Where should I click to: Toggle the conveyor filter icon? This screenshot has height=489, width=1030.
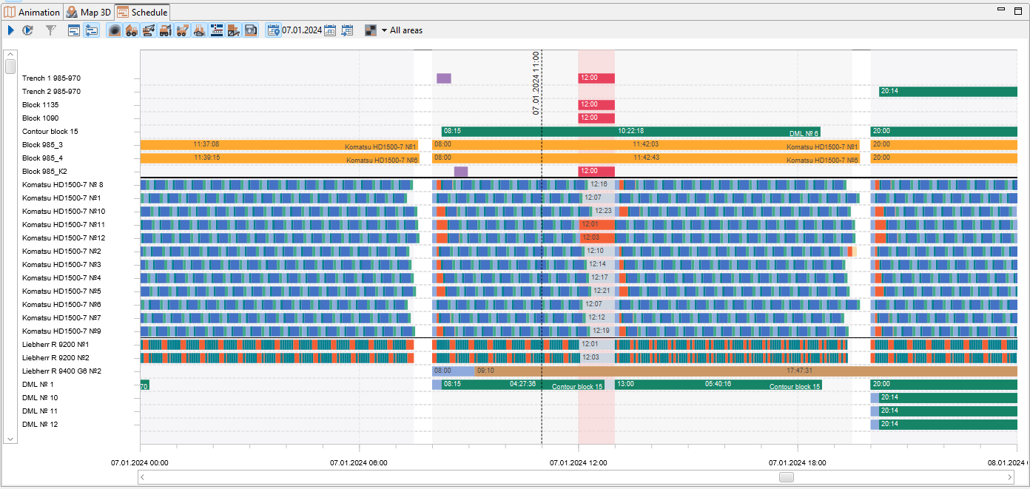217,30
